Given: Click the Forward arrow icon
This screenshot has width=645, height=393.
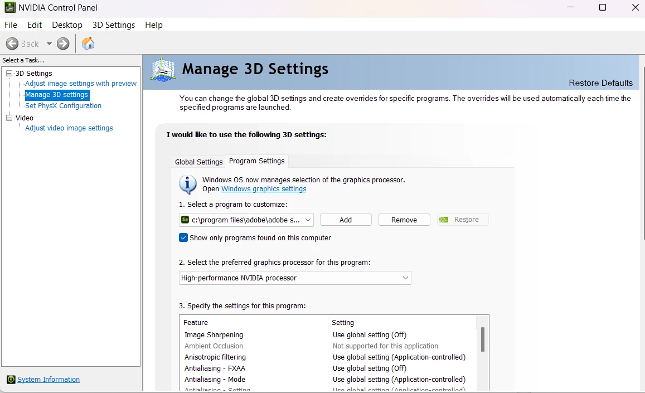Looking at the screenshot, I should click(63, 43).
